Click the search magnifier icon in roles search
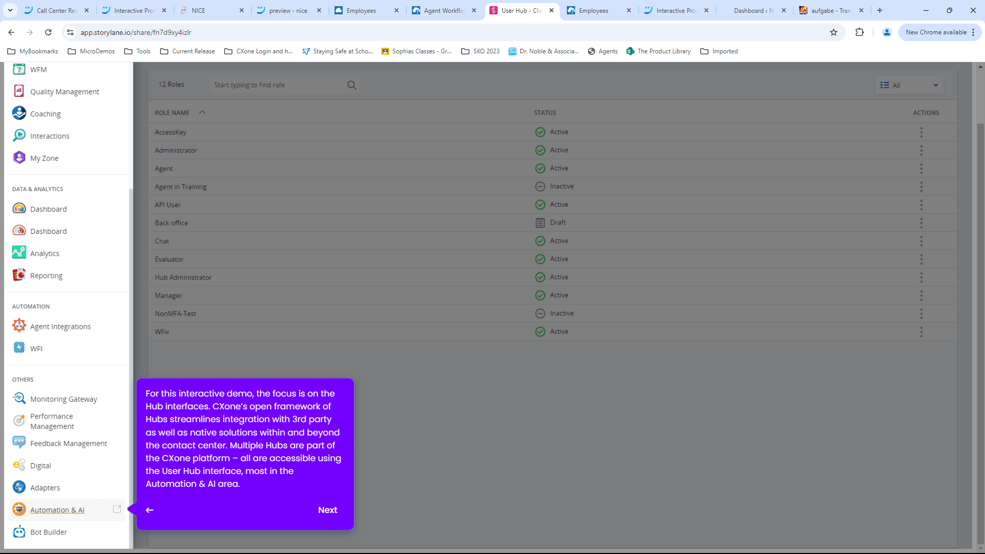Screen dimensions: 985x554 coord(351,85)
